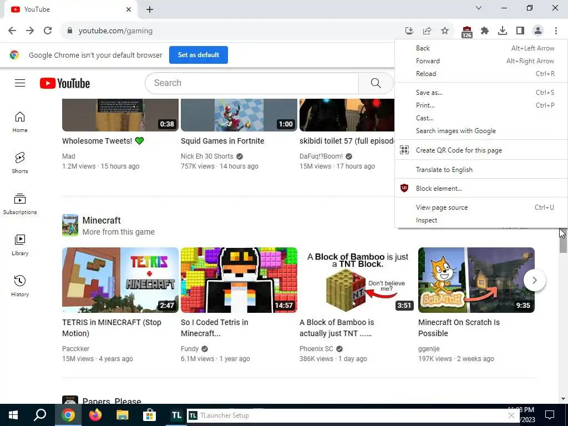This screenshot has width=568, height=426.
Task: Open Block of Bamboo video thumbnail
Action: [x=358, y=280]
